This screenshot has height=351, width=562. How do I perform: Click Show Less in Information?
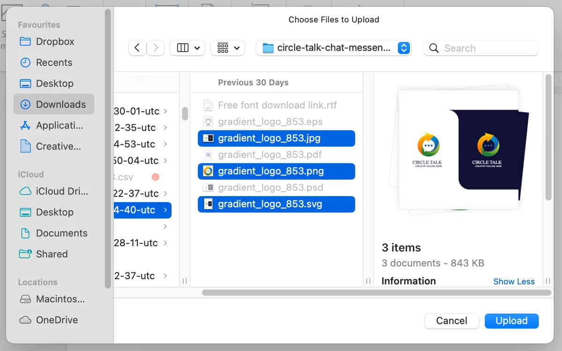click(514, 281)
